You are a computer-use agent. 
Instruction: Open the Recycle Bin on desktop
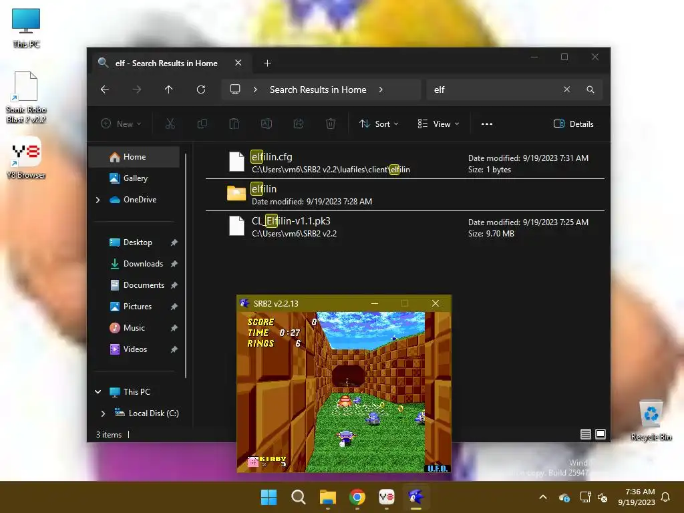651,419
